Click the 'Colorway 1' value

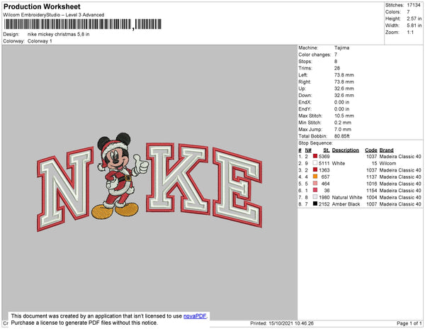40,41
